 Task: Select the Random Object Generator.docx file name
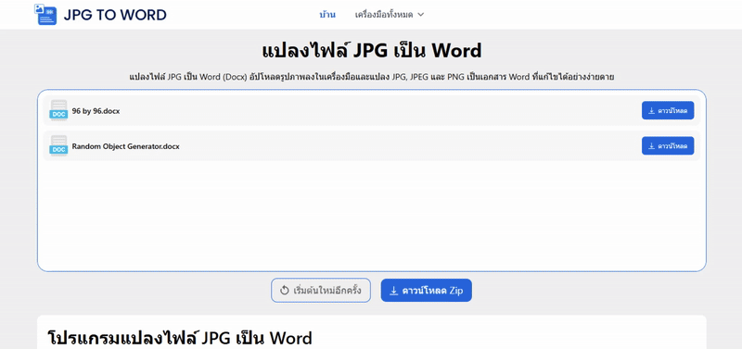125,146
